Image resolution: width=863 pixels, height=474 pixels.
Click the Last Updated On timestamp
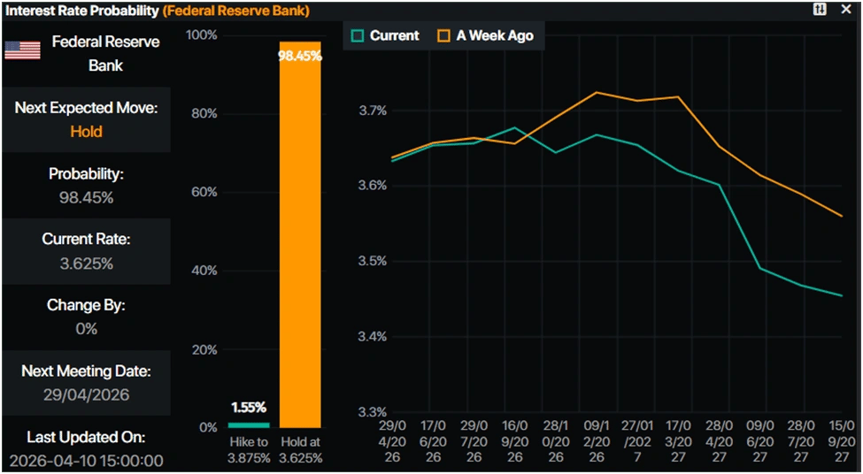[86, 460]
